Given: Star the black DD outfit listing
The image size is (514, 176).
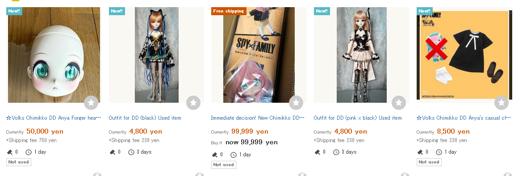Looking at the screenshot, I should [193, 103].
